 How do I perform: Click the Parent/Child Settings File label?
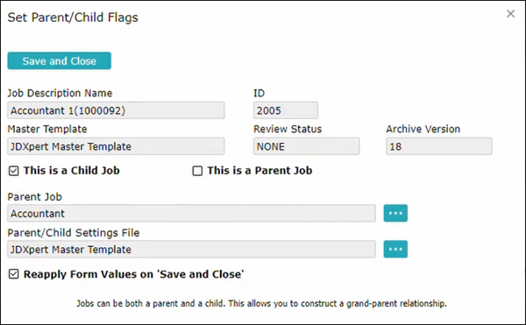pos(74,232)
